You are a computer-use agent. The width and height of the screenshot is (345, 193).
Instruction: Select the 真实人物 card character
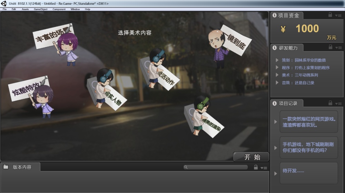pos(107,88)
